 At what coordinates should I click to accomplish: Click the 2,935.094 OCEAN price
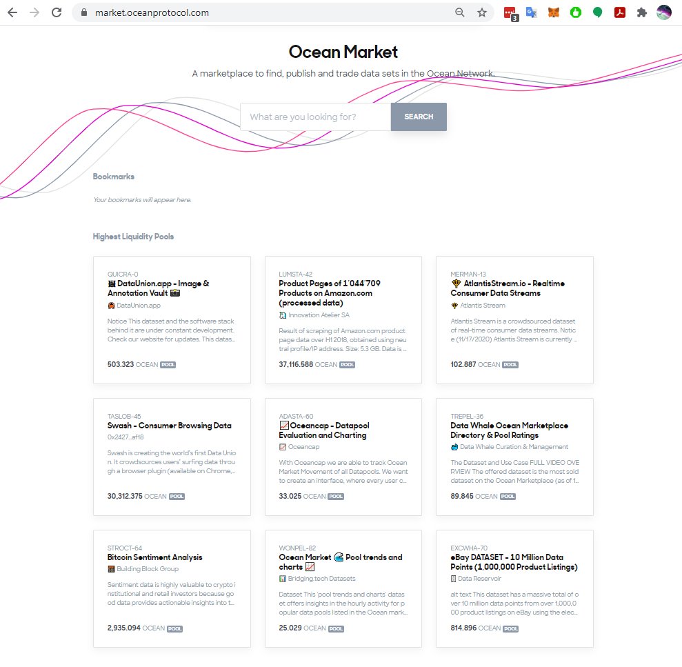pos(136,628)
